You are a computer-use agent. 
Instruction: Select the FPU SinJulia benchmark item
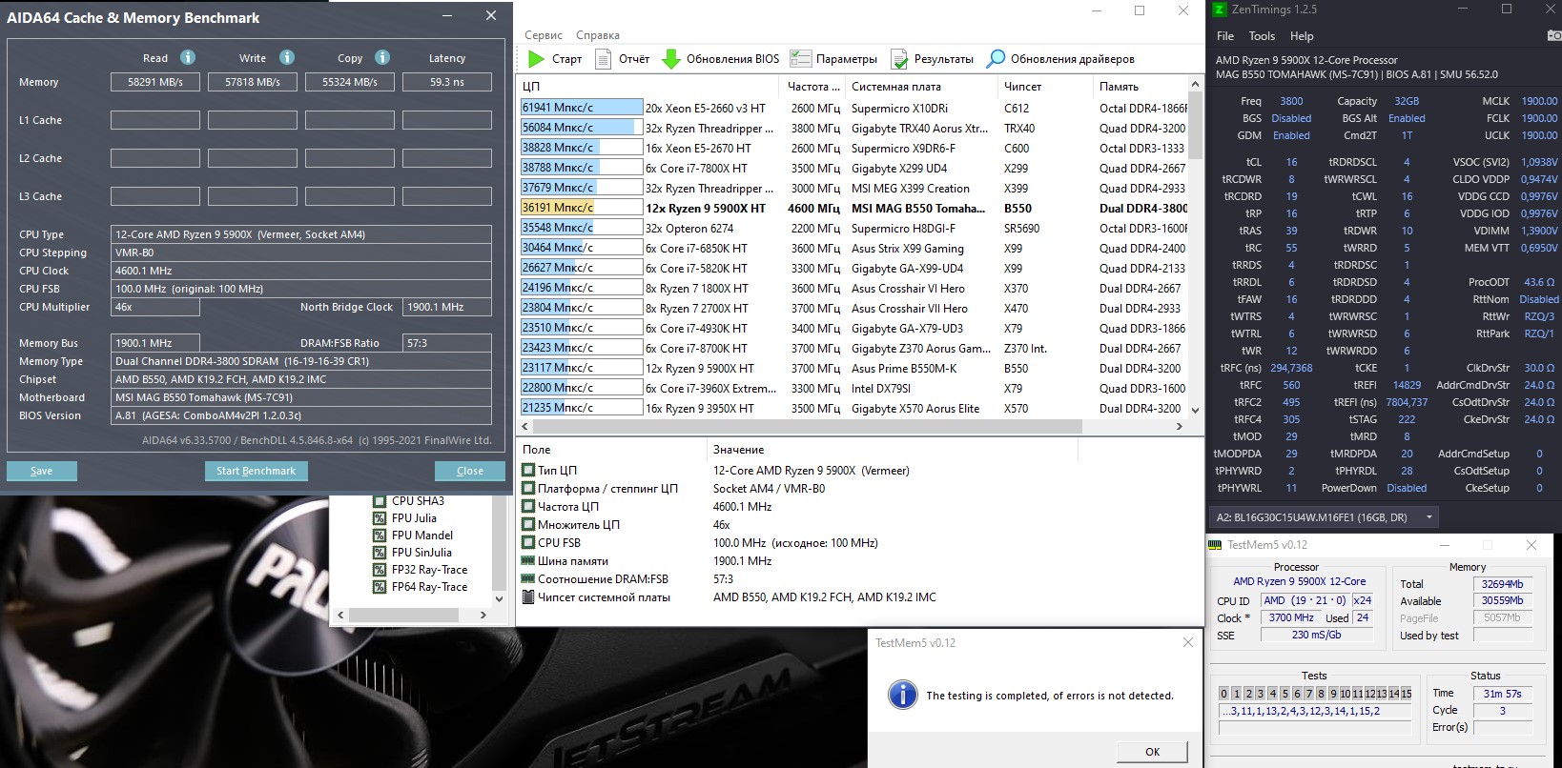[x=413, y=553]
